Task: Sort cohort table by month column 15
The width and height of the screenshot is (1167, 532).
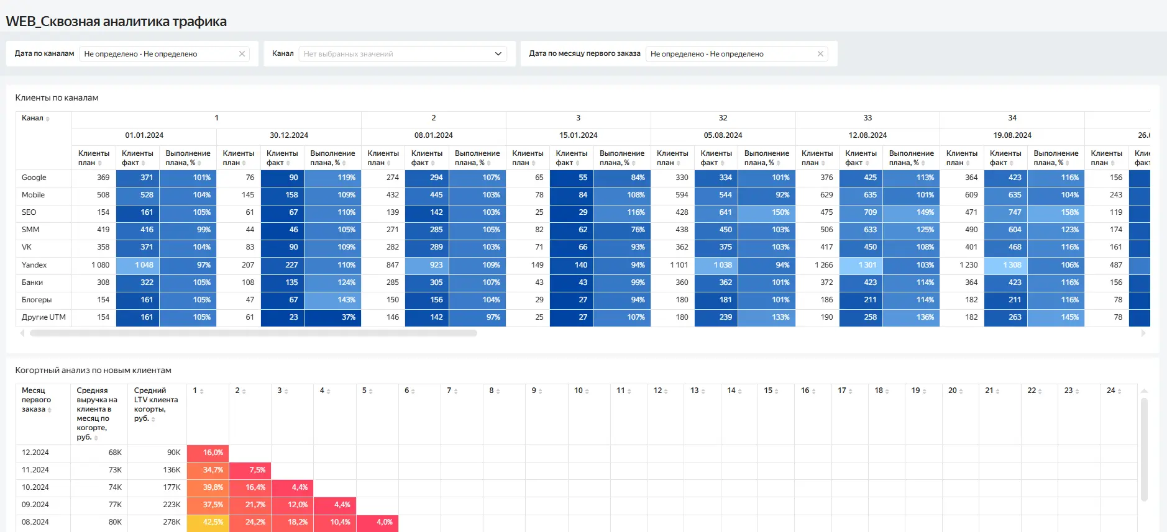Action: click(777, 391)
